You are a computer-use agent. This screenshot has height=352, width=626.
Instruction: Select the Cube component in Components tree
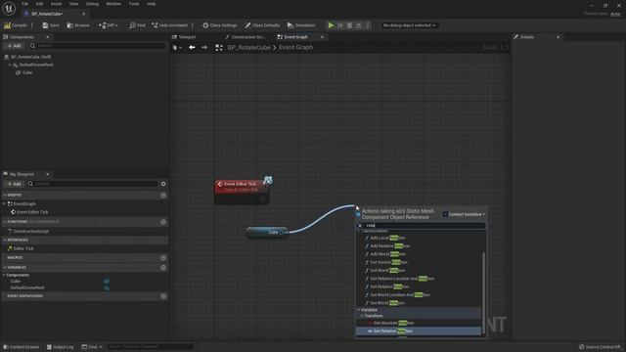(x=27, y=72)
